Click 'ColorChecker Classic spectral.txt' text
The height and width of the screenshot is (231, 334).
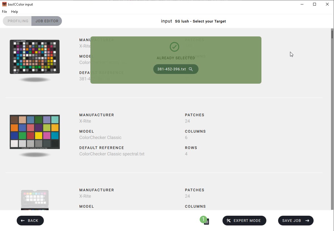tap(112, 154)
